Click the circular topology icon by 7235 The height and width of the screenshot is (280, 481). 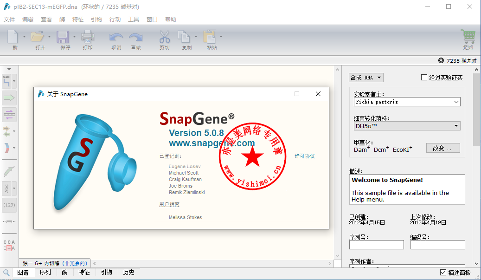(x=441, y=60)
